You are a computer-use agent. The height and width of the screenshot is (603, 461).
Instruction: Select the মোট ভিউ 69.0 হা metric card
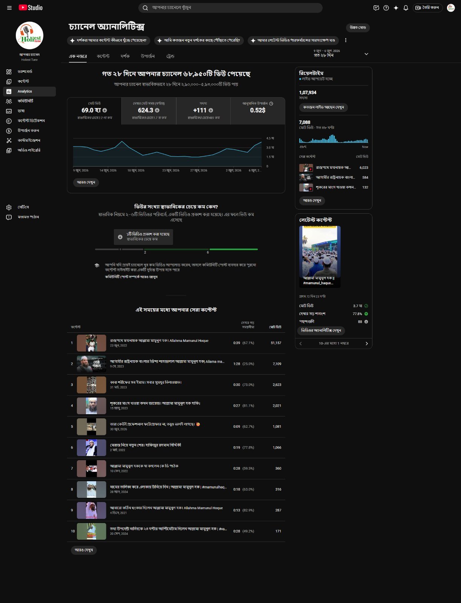point(95,111)
